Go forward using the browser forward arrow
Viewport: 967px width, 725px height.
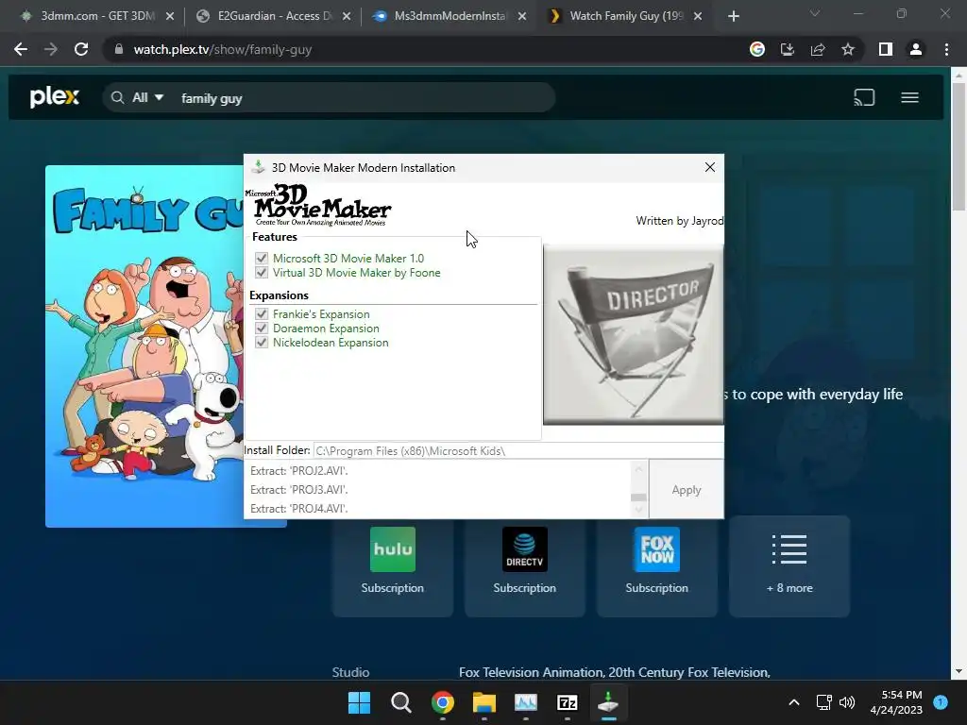point(51,49)
